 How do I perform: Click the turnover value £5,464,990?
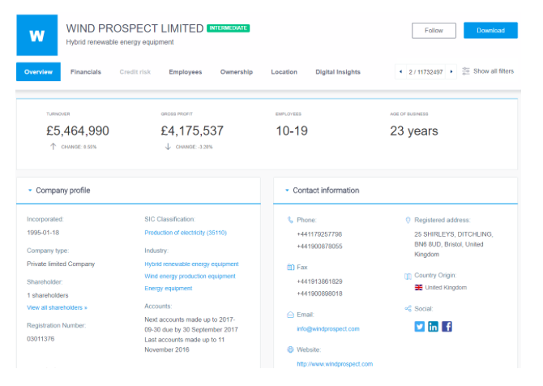point(78,131)
